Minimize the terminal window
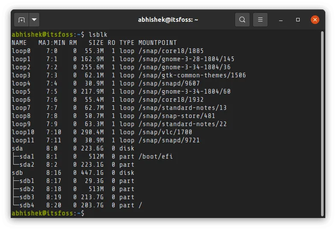The width and height of the screenshot is (336, 230). click(x=281, y=20)
